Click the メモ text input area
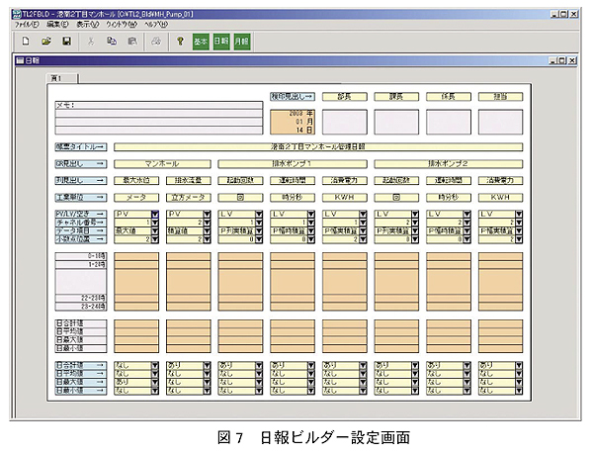This screenshot has width=593, height=453. tap(157, 118)
